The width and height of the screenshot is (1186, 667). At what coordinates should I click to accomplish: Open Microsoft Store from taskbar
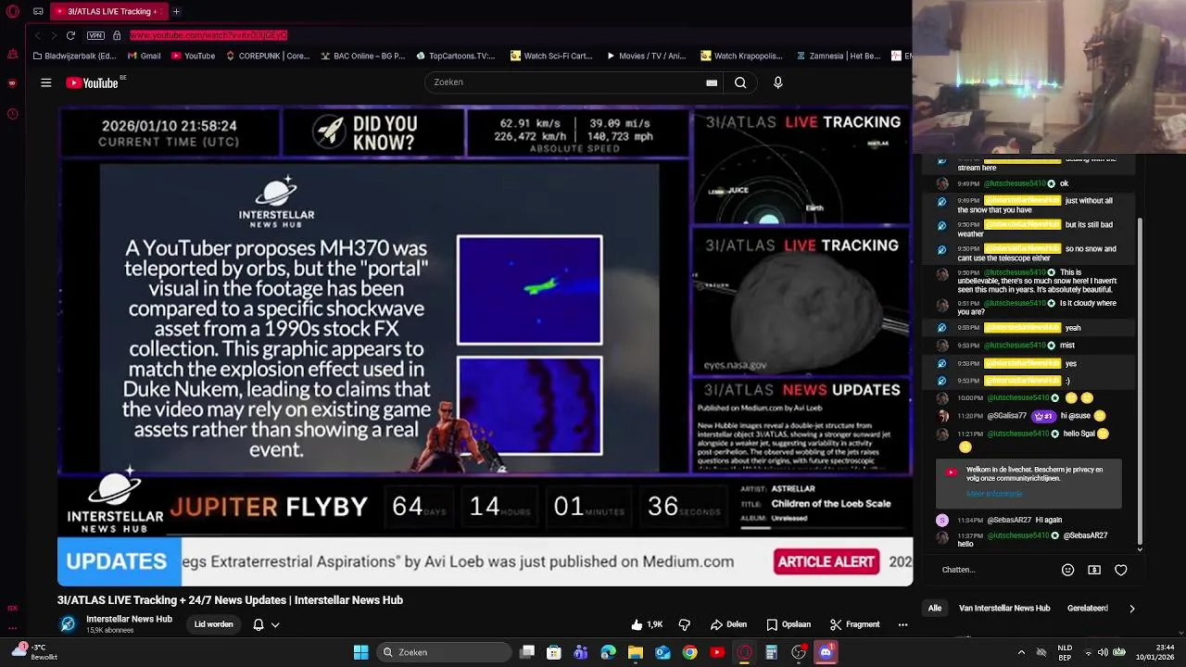pyautogui.click(x=554, y=652)
